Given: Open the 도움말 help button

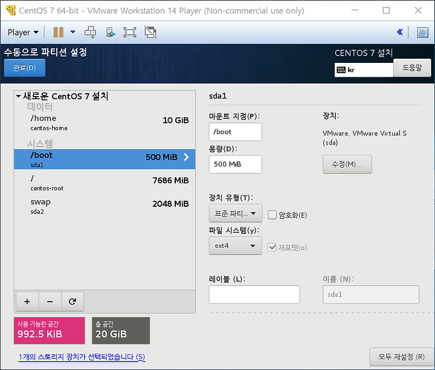Looking at the screenshot, I should pos(412,68).
